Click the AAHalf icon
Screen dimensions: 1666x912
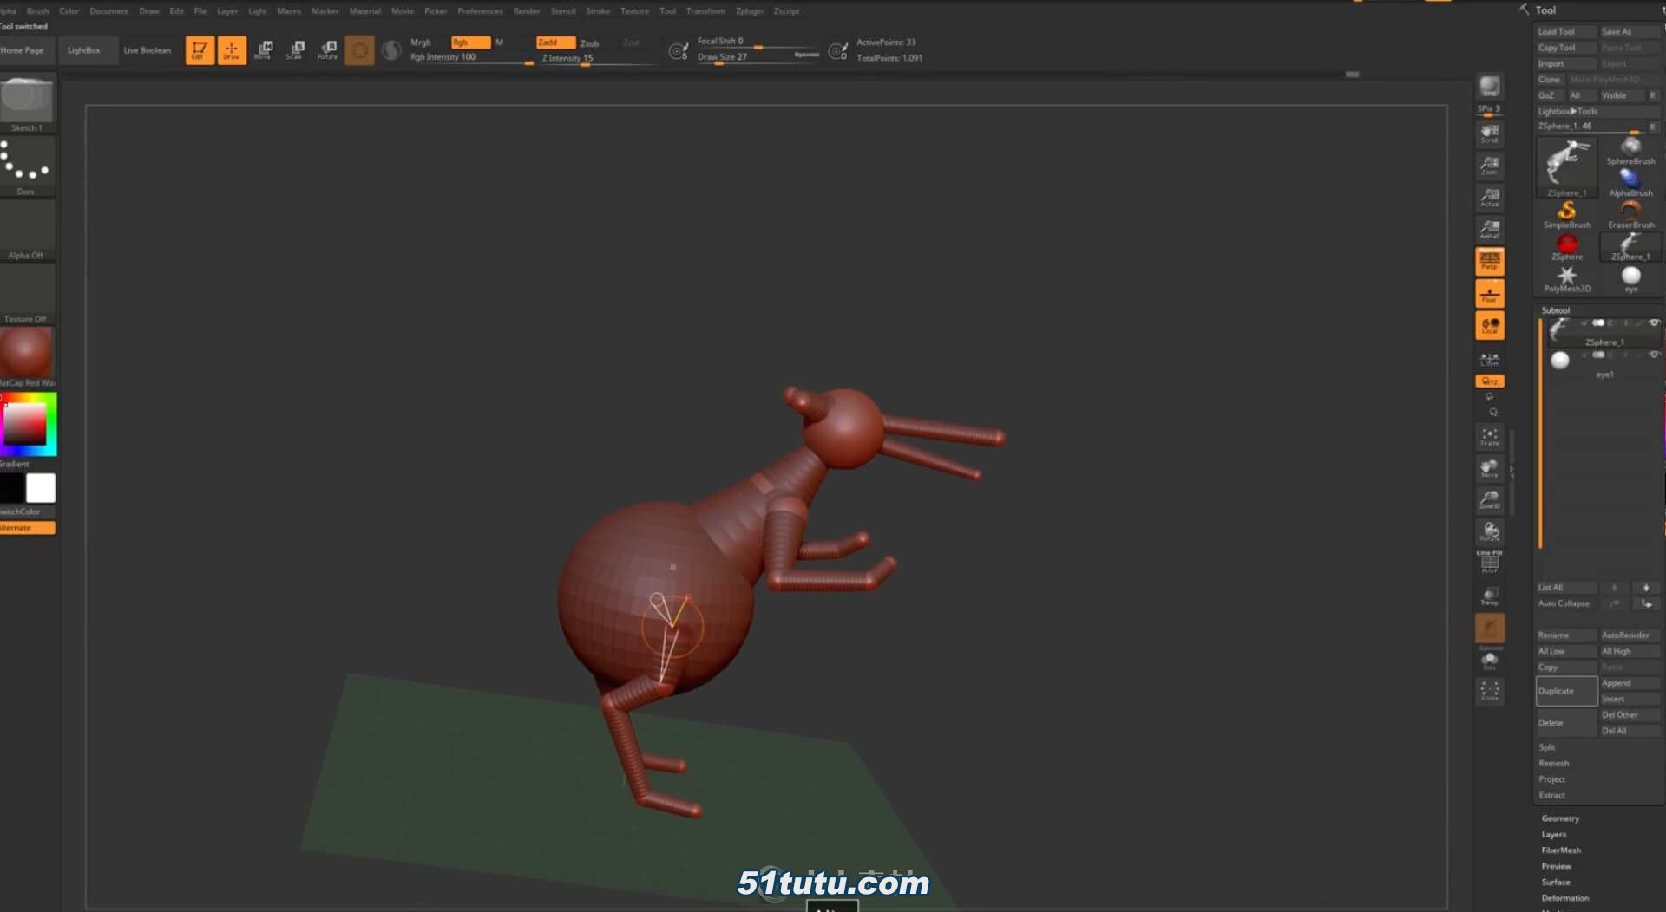tap(1490, 230)
